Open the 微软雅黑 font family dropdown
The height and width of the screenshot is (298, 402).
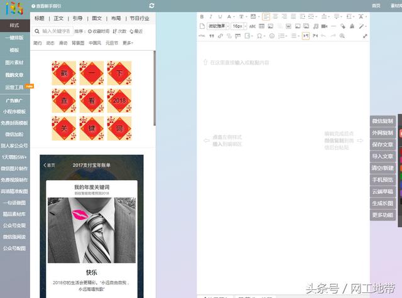click(x=217, y=26)
